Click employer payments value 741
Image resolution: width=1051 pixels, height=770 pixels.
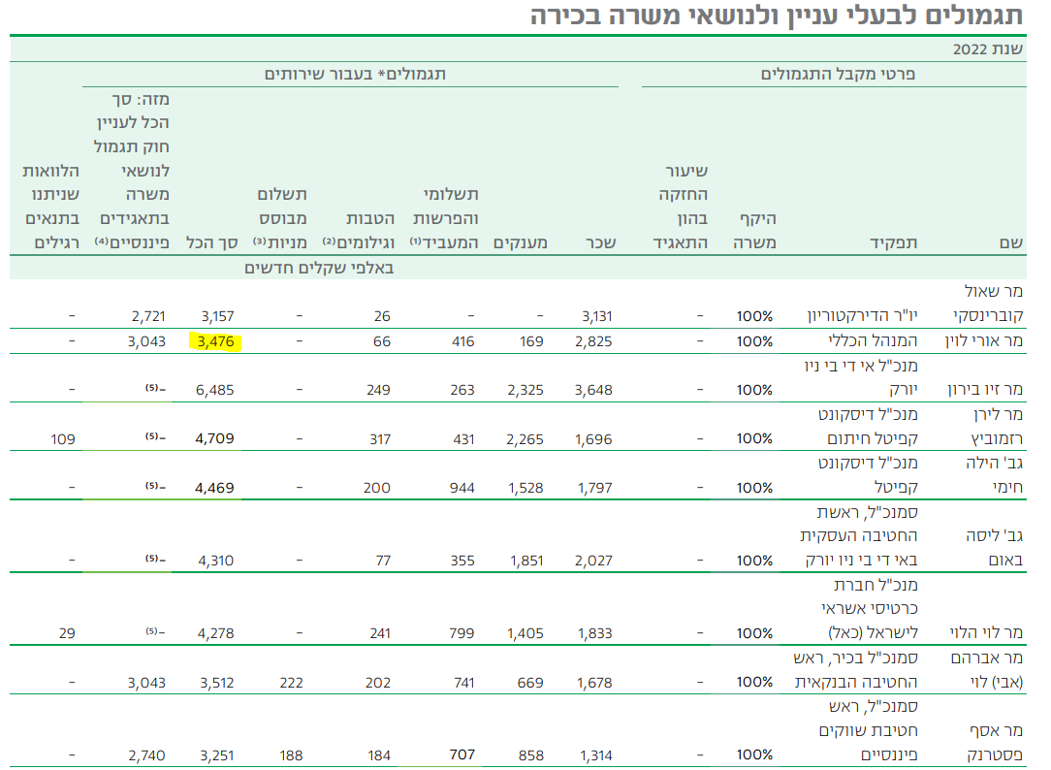click(x=463, y=683)
